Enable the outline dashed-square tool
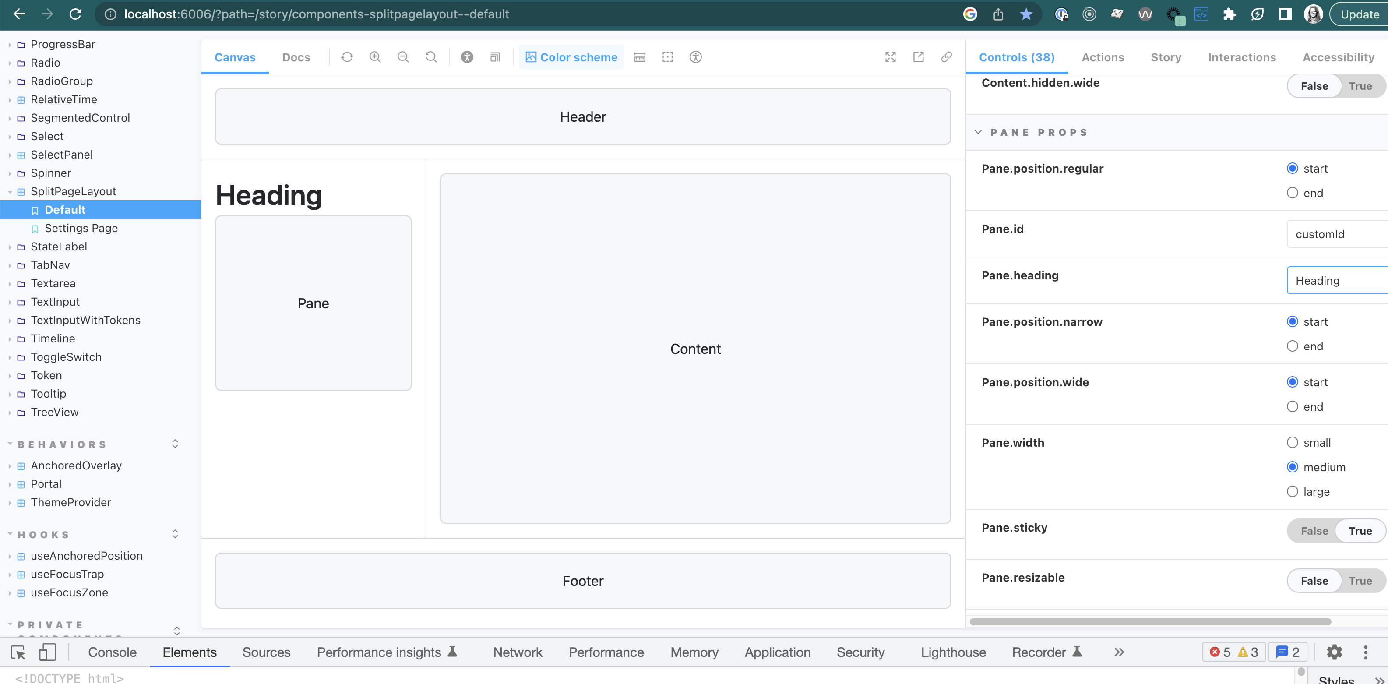The image size is (1388, 684). point(668,57)
